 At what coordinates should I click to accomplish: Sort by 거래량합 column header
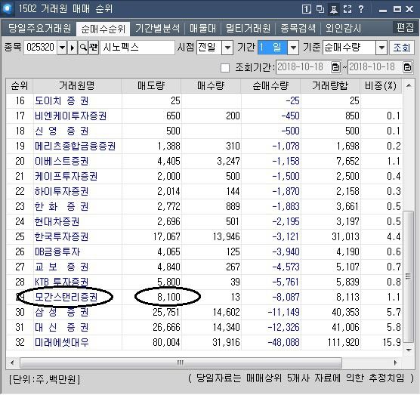[330, 86]
